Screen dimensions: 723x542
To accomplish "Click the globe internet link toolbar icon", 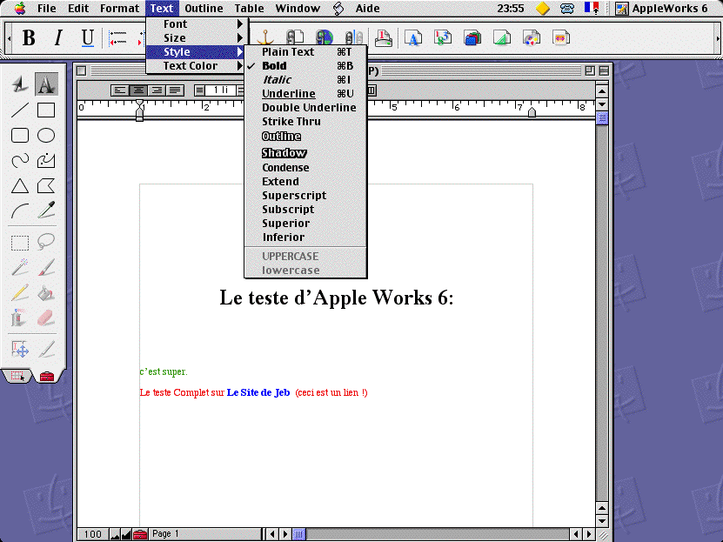I will 325,38.
